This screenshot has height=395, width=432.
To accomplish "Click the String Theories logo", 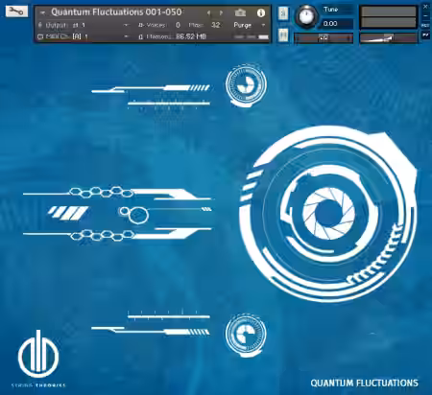I will click(38, 359).
